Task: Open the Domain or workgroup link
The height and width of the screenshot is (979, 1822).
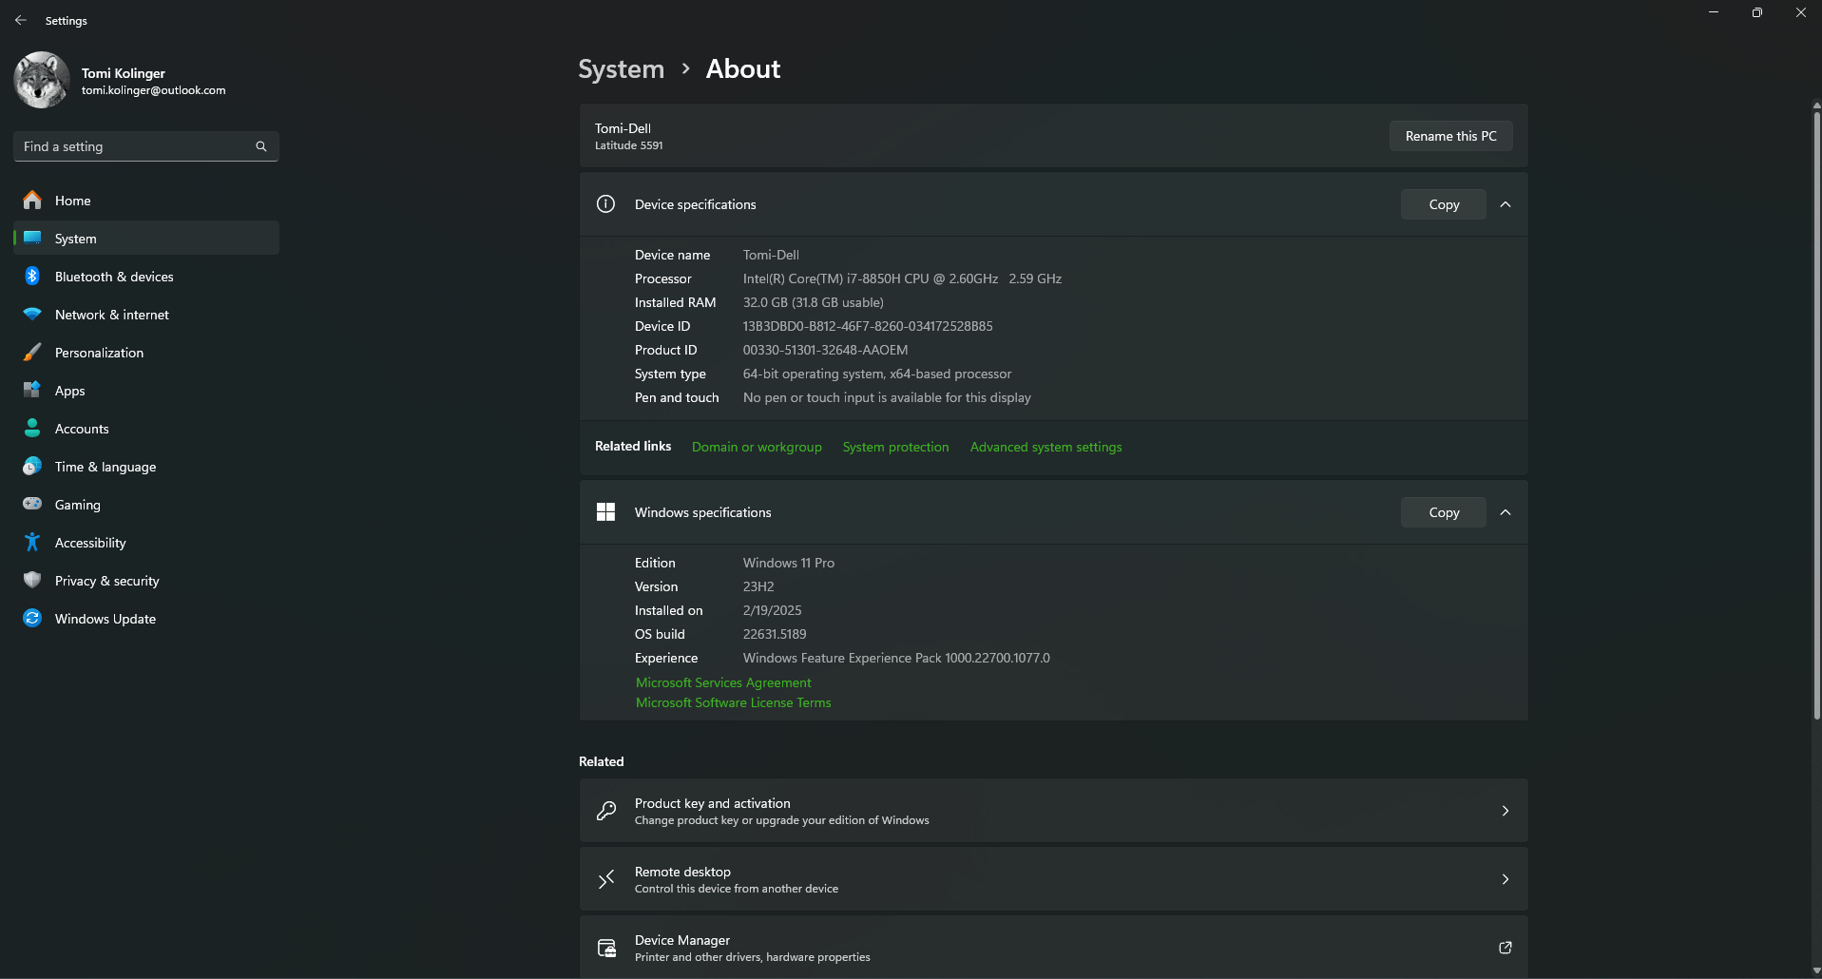Action: click(x=757, y=447)
